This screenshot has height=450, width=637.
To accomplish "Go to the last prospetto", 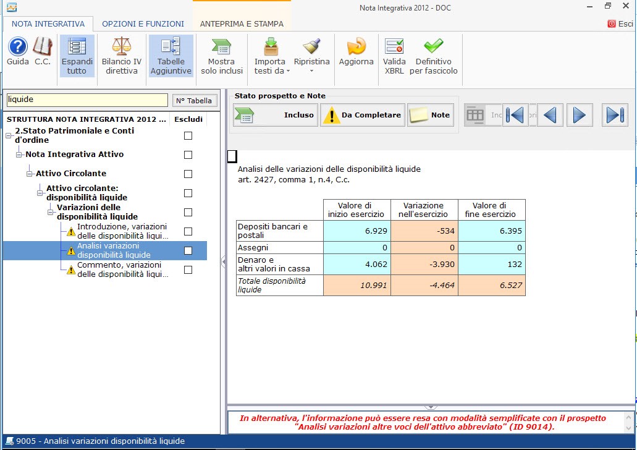I will pos(615,115).
